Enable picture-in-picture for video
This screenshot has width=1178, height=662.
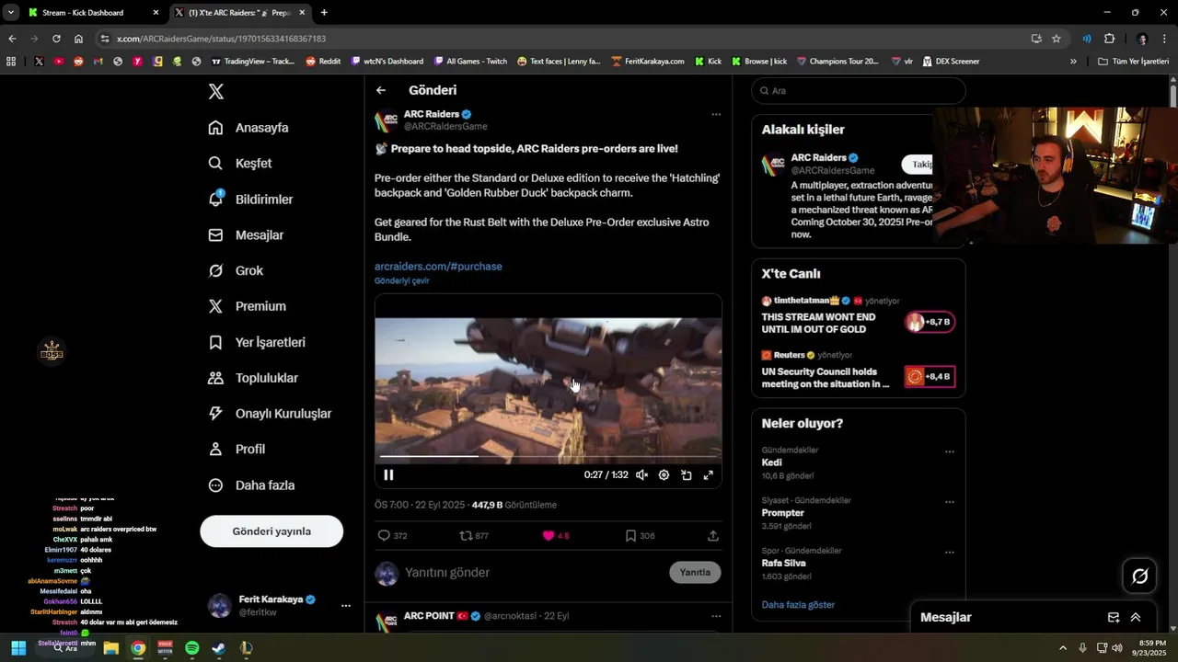click(x=686, y=475)
